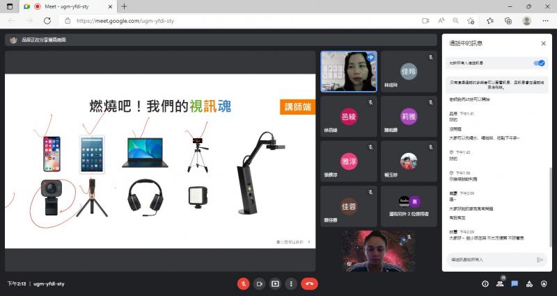Close the Meet browser tab
557x296 pixels.
click(x=110, y=6)
